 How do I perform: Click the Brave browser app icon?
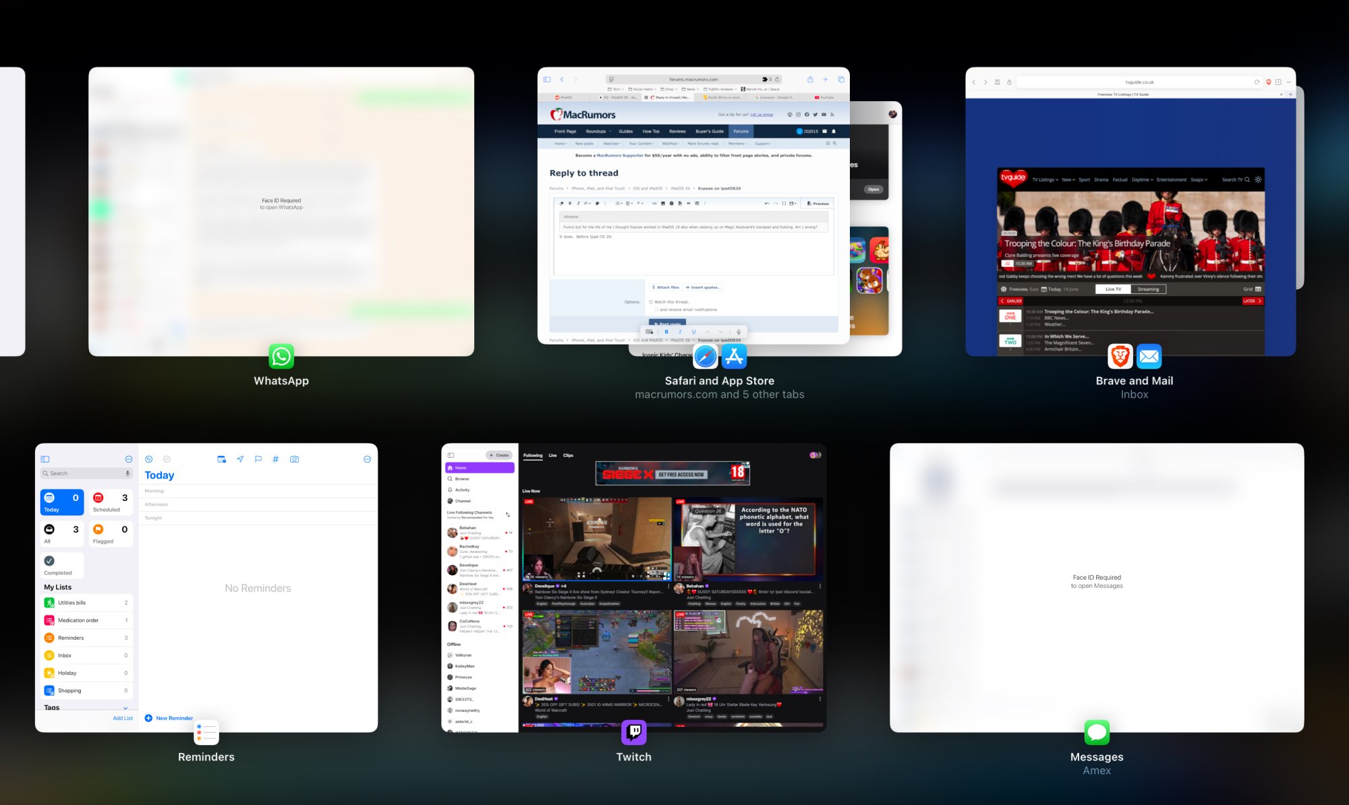coord(1120,356)
